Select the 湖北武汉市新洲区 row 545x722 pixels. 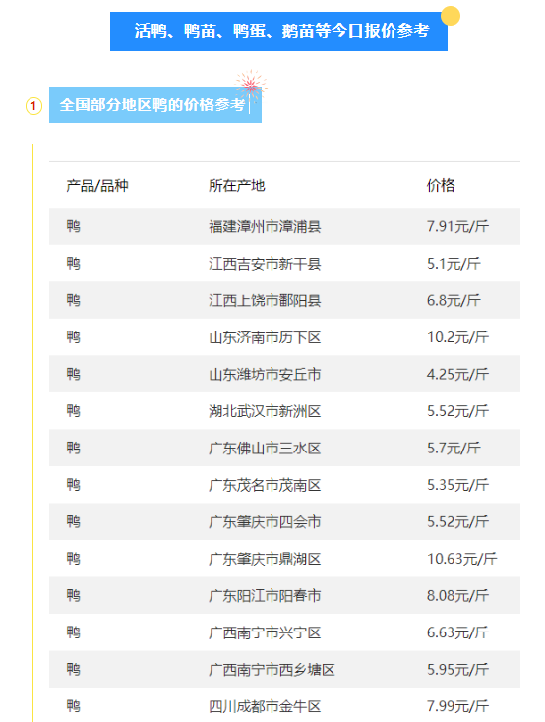click(284, 411)
